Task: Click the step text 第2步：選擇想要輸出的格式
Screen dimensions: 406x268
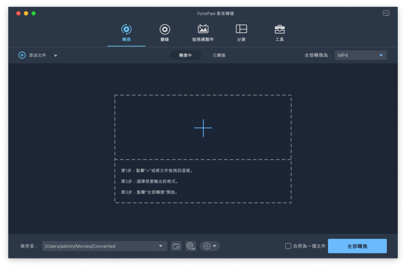Action: 149,181
